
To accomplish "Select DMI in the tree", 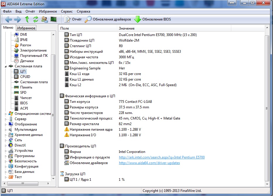I will (x=23, y=35).
